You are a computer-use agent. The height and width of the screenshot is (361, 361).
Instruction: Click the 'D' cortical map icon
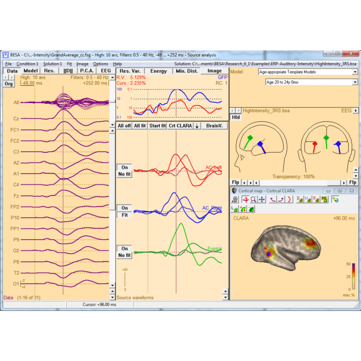(300, 199)
